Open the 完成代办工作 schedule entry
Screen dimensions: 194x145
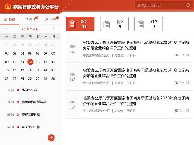coord(31,127)
